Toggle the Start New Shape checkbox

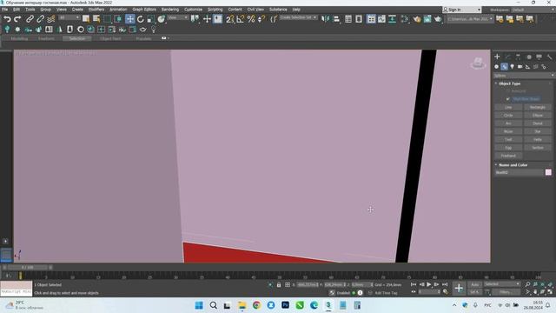tap(507, 99)
